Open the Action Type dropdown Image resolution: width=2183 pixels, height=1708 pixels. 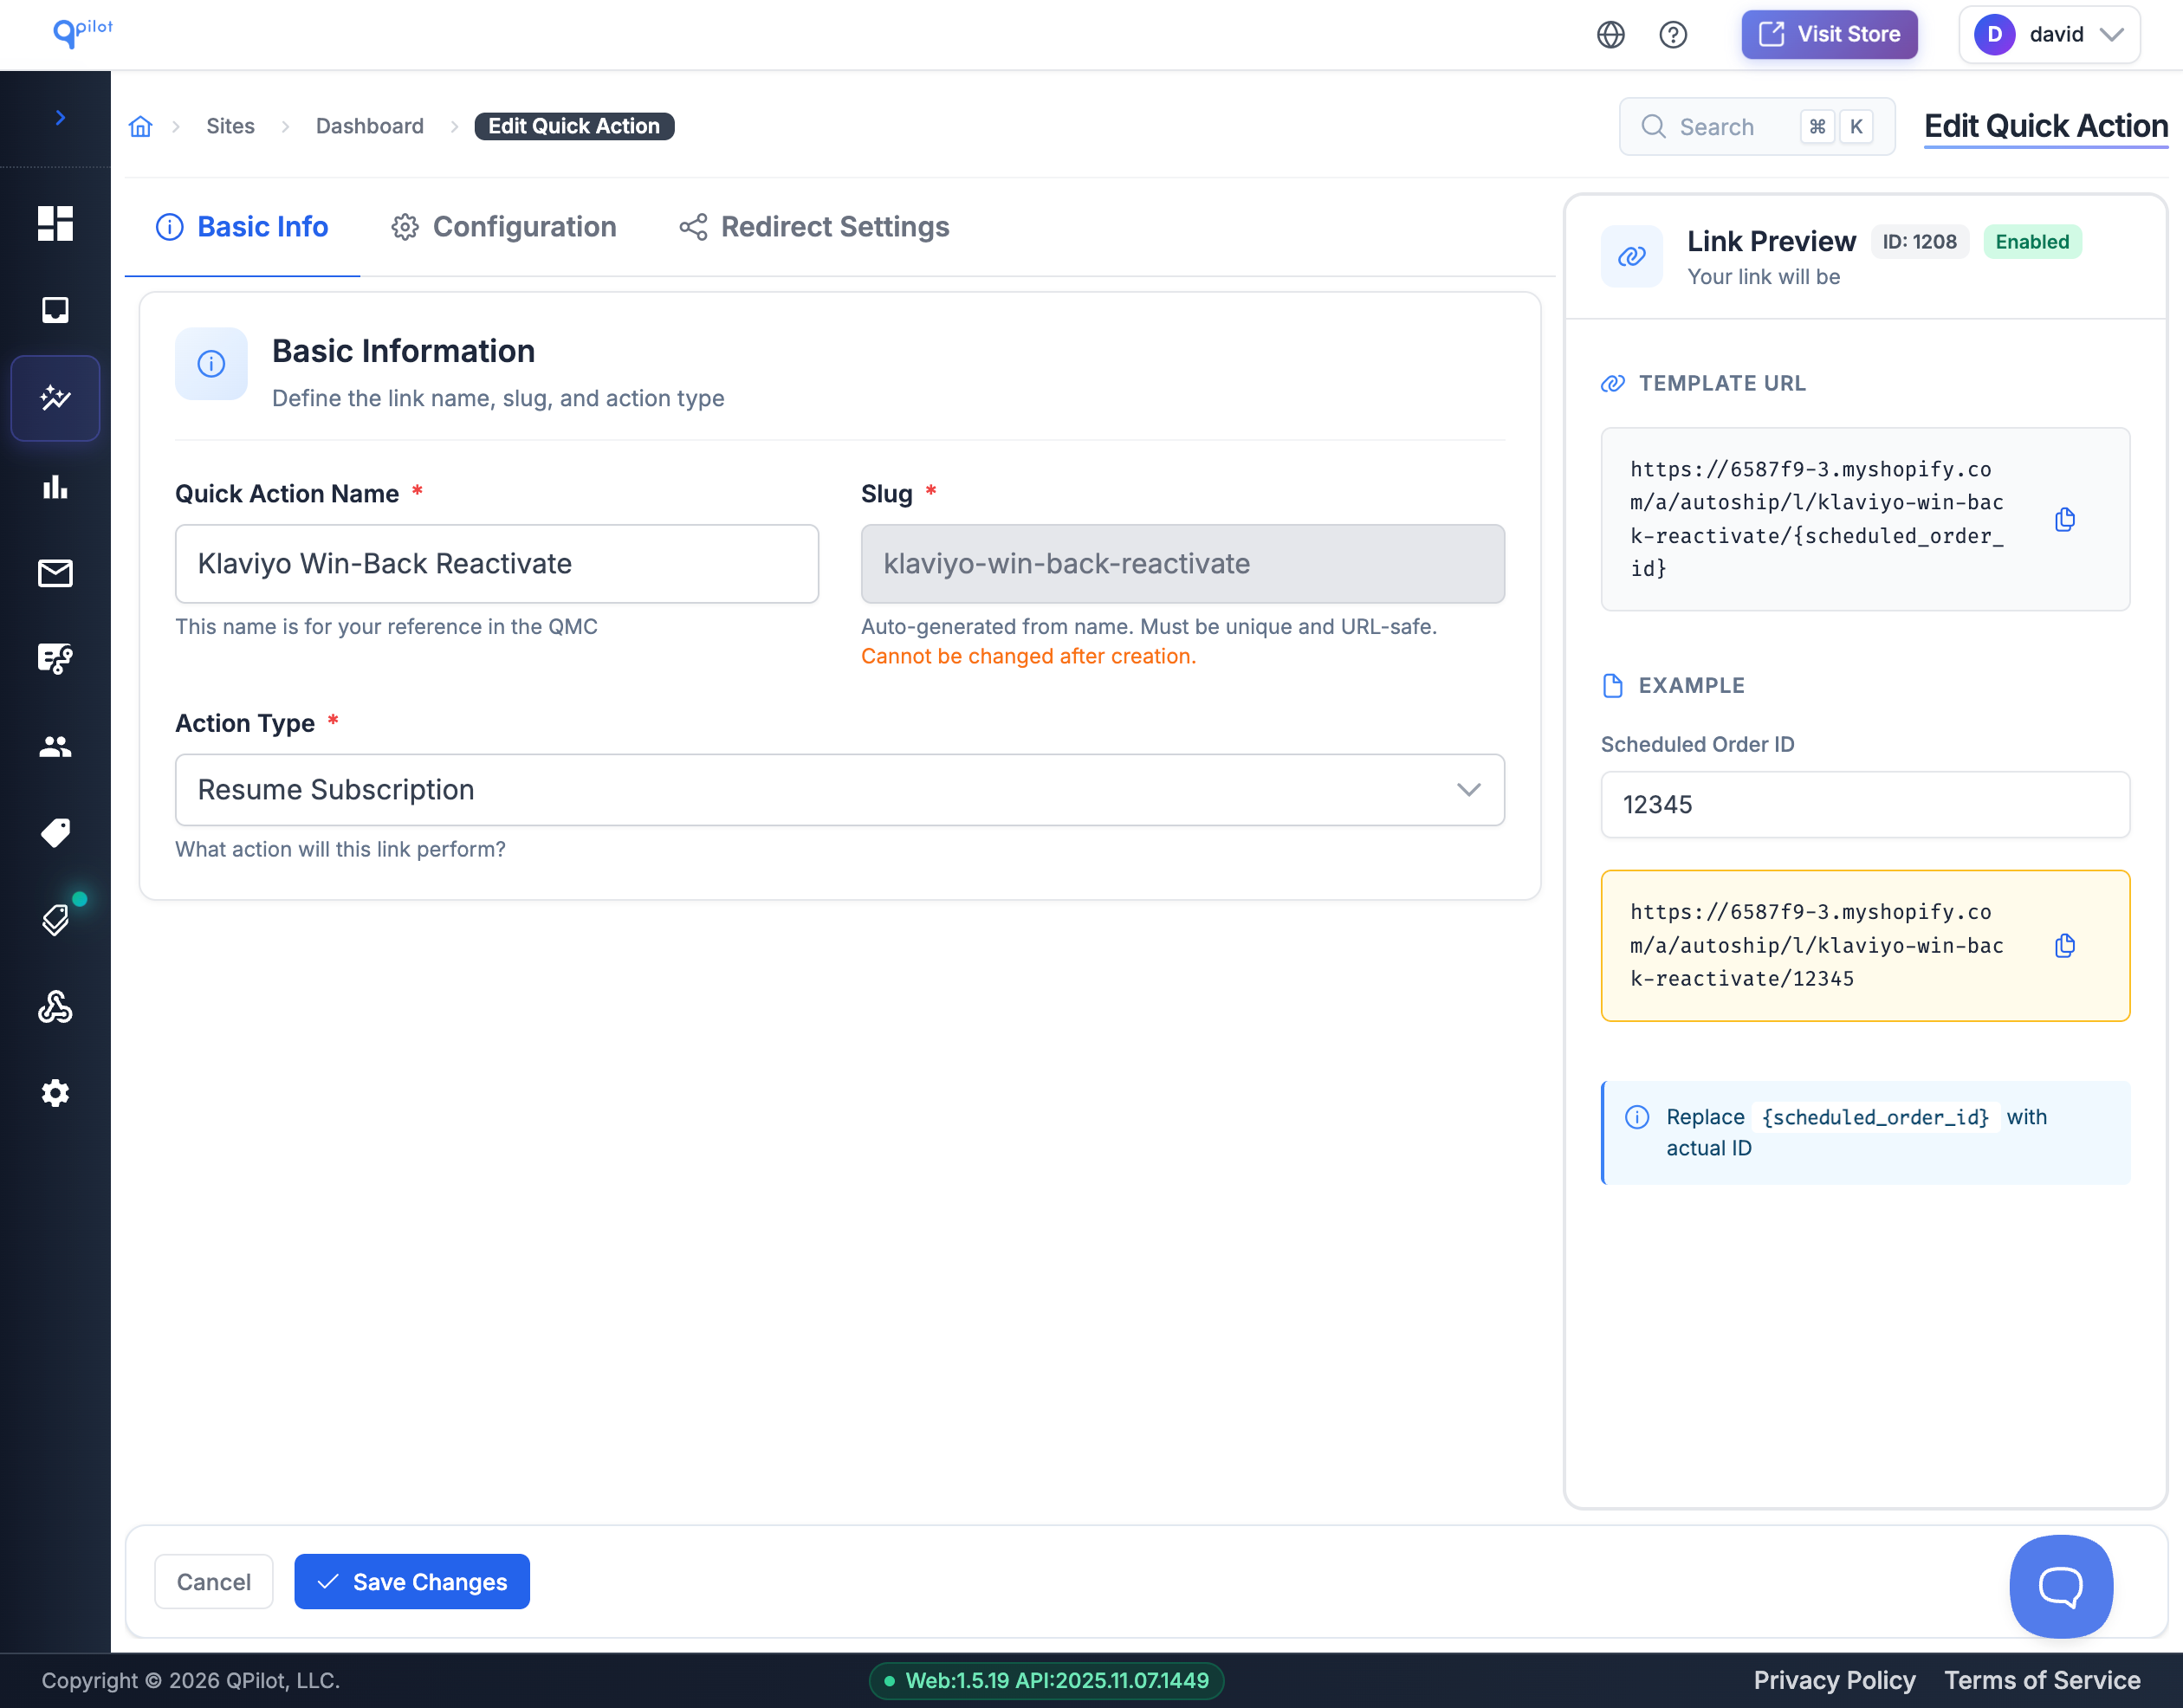pyautogui.click(x=839, y=790)
